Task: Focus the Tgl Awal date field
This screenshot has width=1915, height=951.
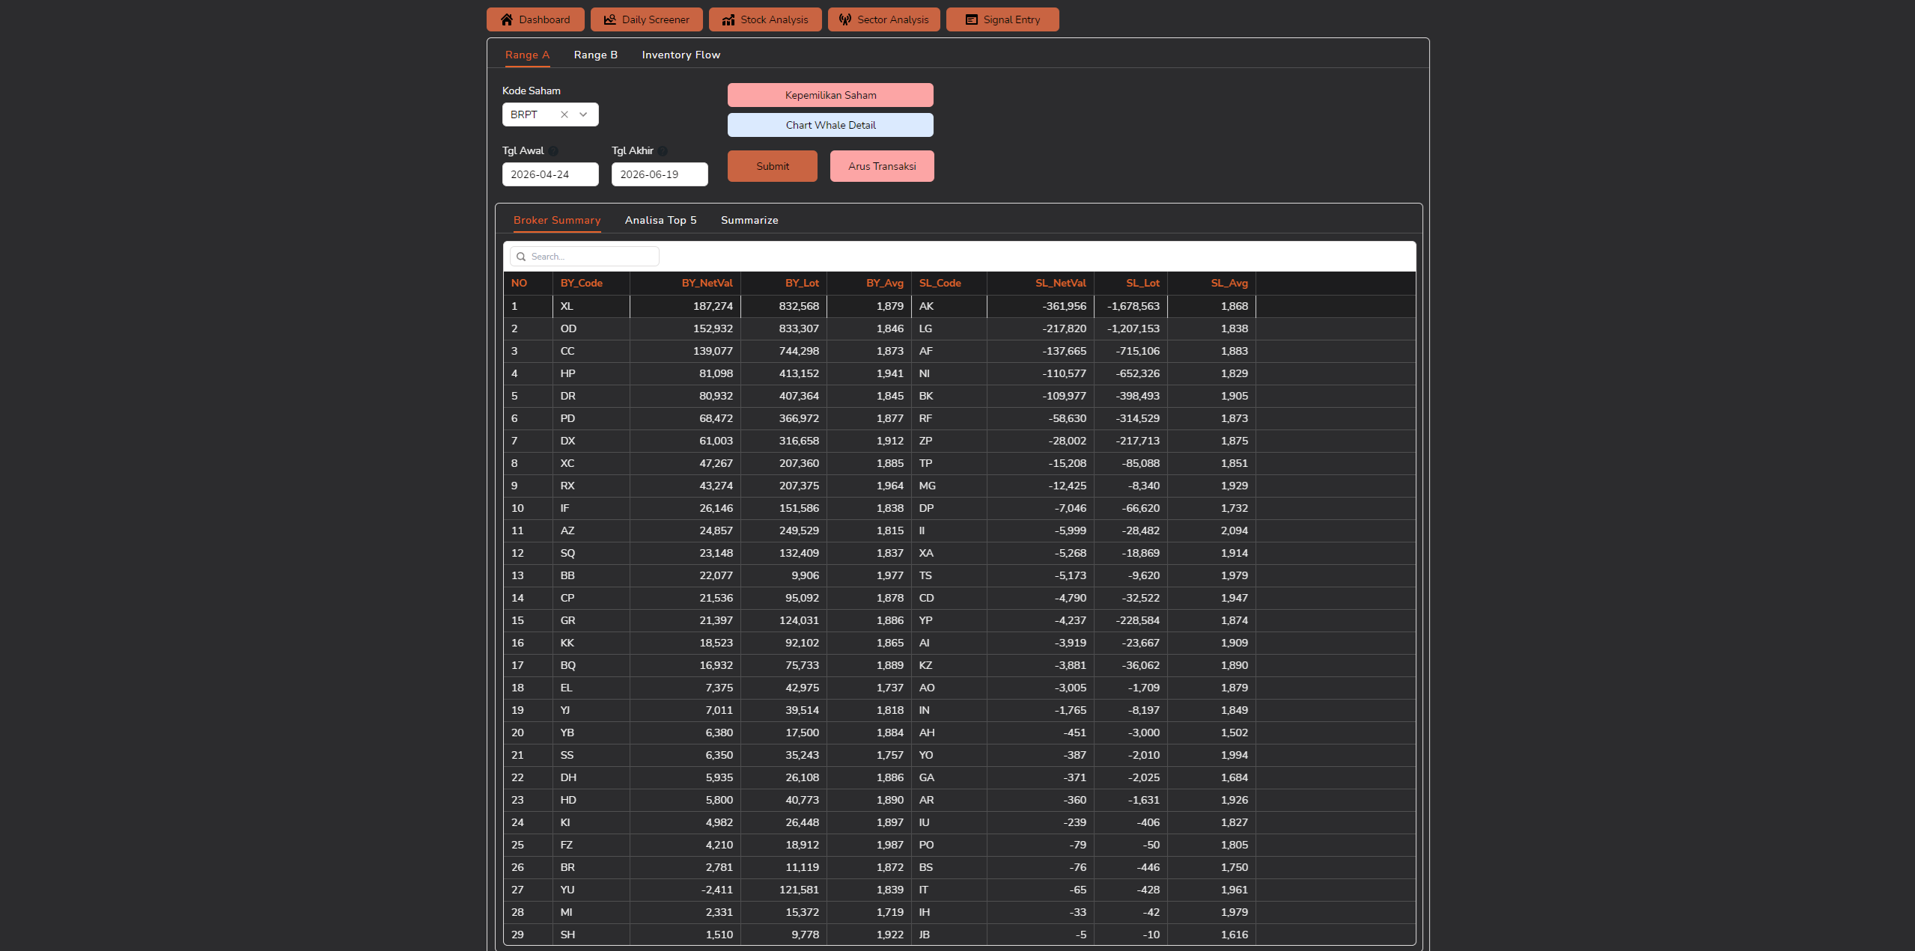Action: coord(550,174)
